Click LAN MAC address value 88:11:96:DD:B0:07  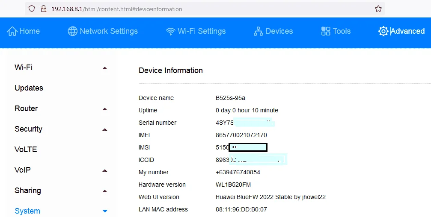point(241,210)
